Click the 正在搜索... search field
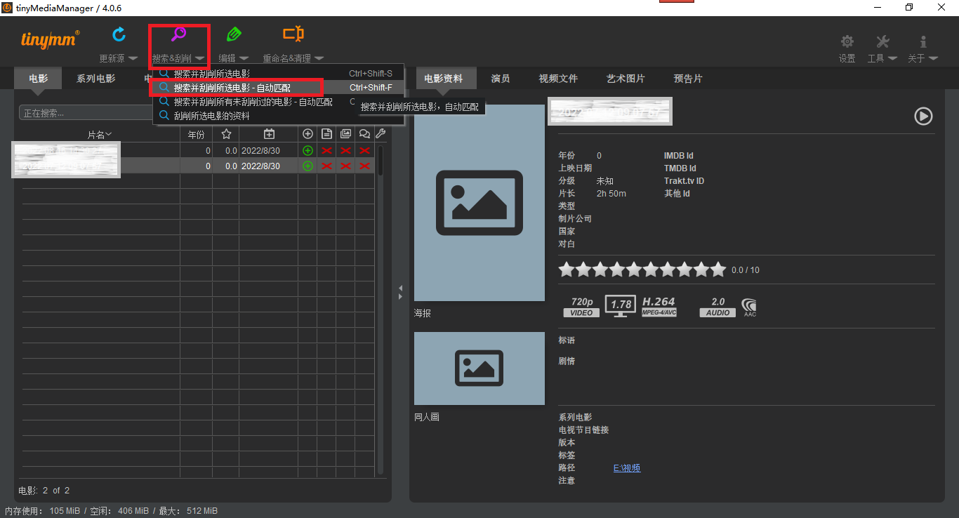This screenshot has height=518, width=959. (86, 113)
